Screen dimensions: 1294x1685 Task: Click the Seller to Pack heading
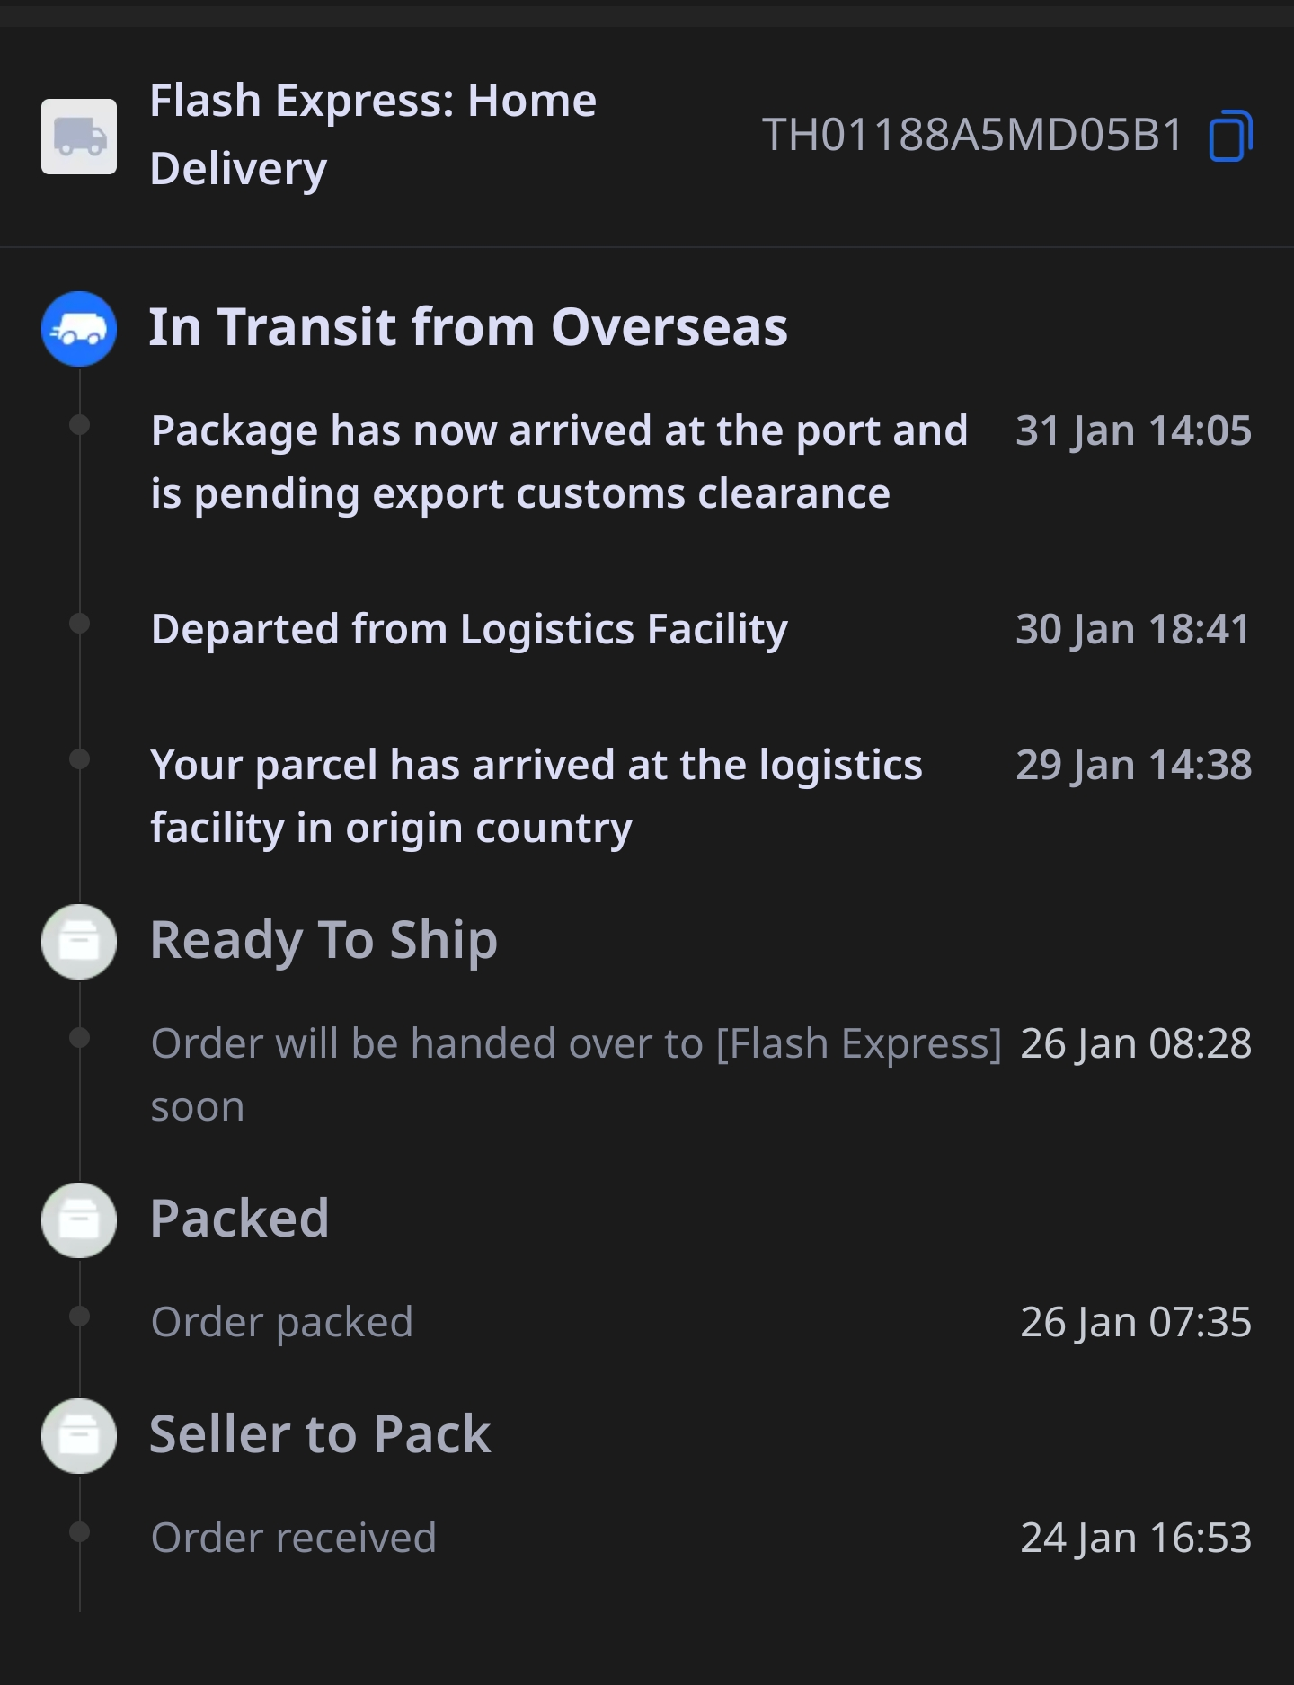click(x=320, y=1434)
